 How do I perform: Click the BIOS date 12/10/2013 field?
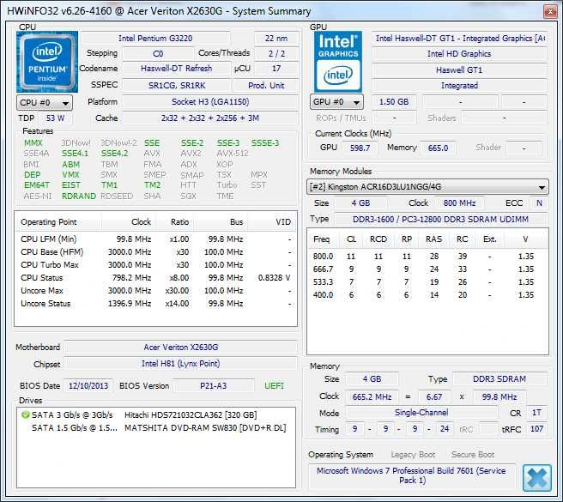coord(88,386)
